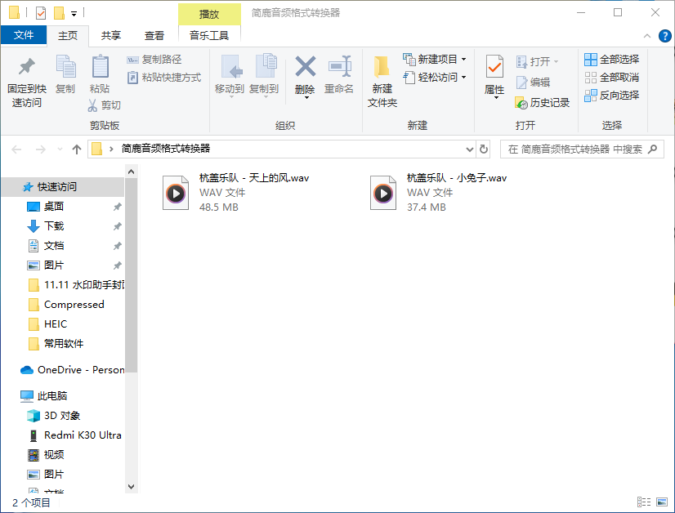Invert selection using 反向选择
Viewport: 675px width, 513px height.
click(x=611, y=96)
